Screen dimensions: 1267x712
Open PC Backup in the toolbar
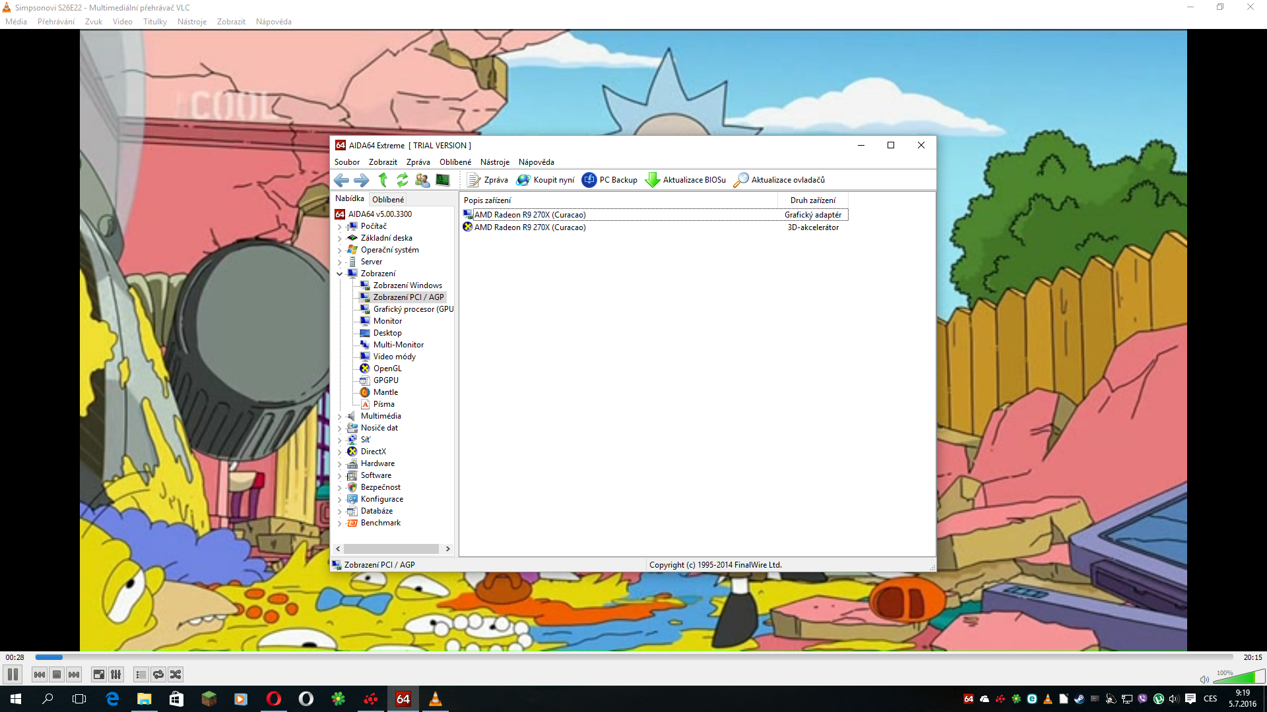609,180
